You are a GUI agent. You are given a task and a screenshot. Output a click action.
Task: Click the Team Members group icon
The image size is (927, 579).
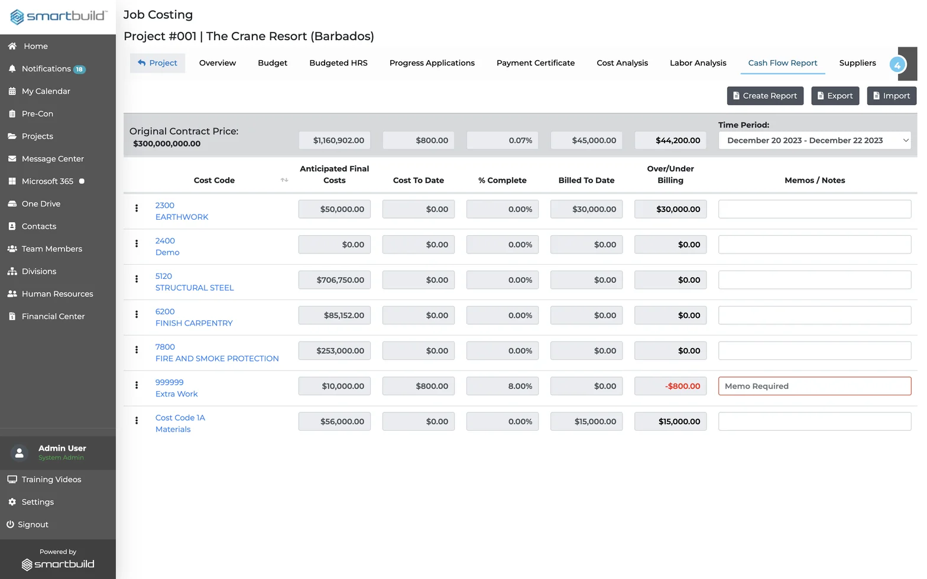point(12,249)
